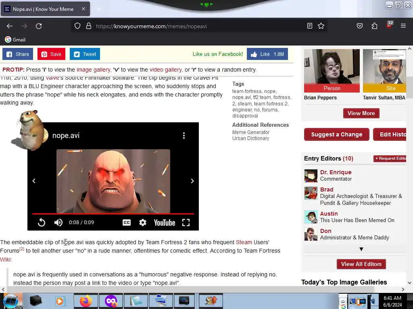Viewport: 413px width, 309px height.
Task: Click the red extension badge showing 32
Action: [x=389, y=25]
